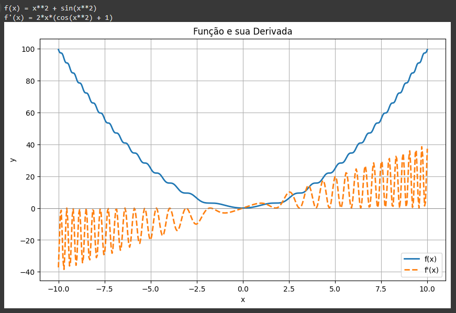Viewport: 456px width, 313px height.
Task: Click the x-axis tick label 10.0
Action: point(427,288)
